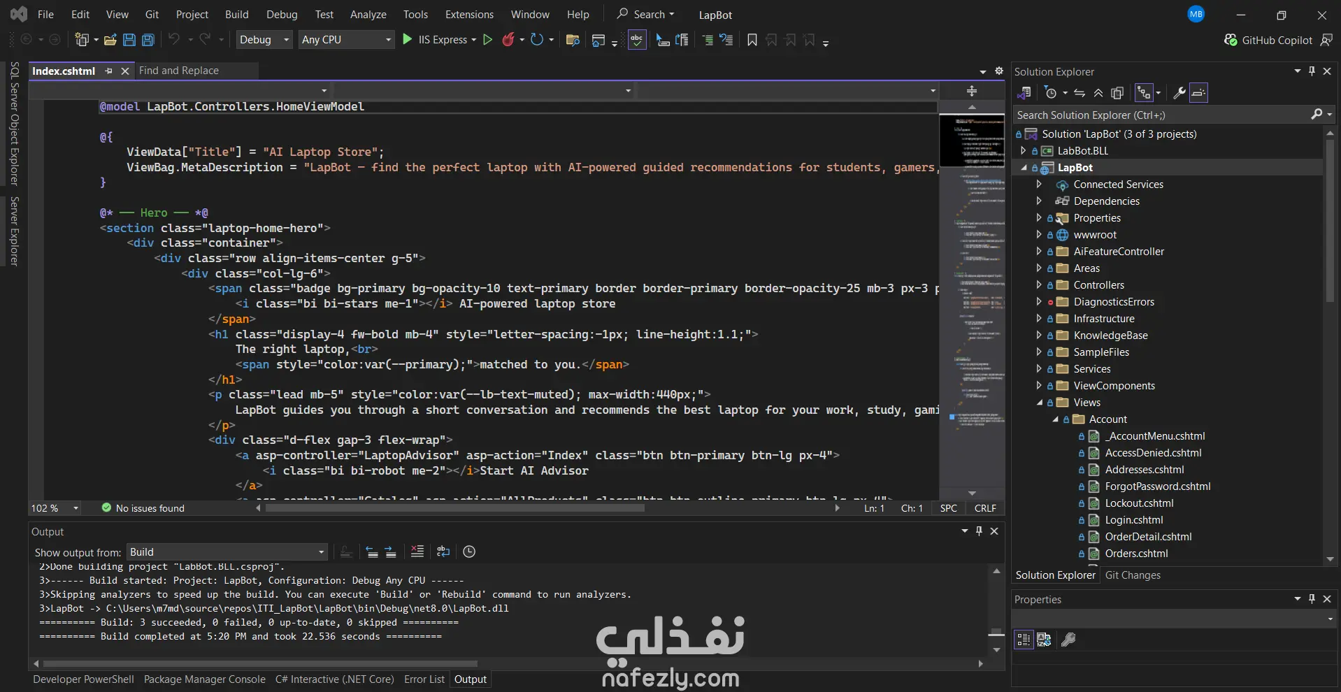Switch to the Package Manager Console tab

(x=205, y=679)
